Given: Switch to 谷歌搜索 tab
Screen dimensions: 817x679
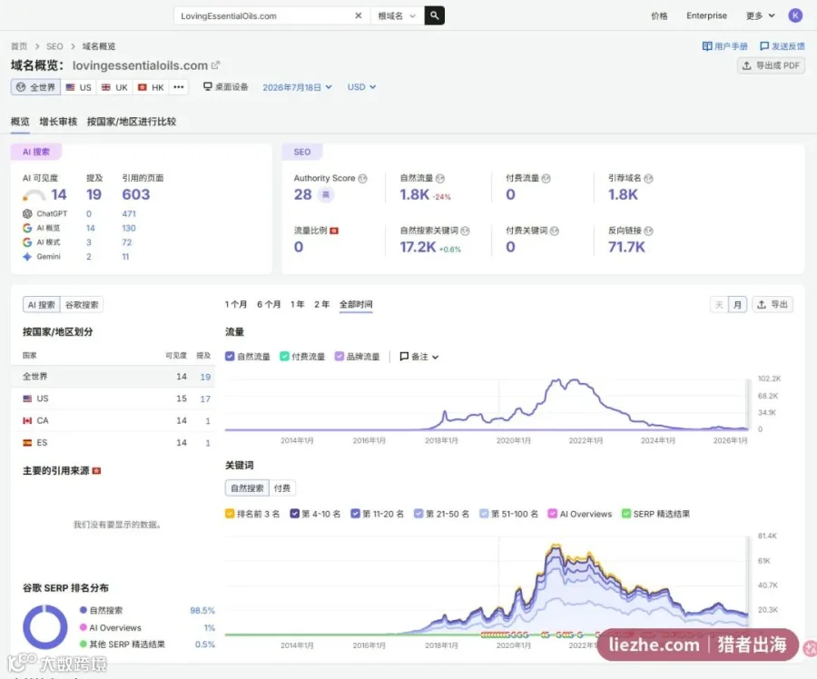Looking at the screenshot, I should pos(82,305).
